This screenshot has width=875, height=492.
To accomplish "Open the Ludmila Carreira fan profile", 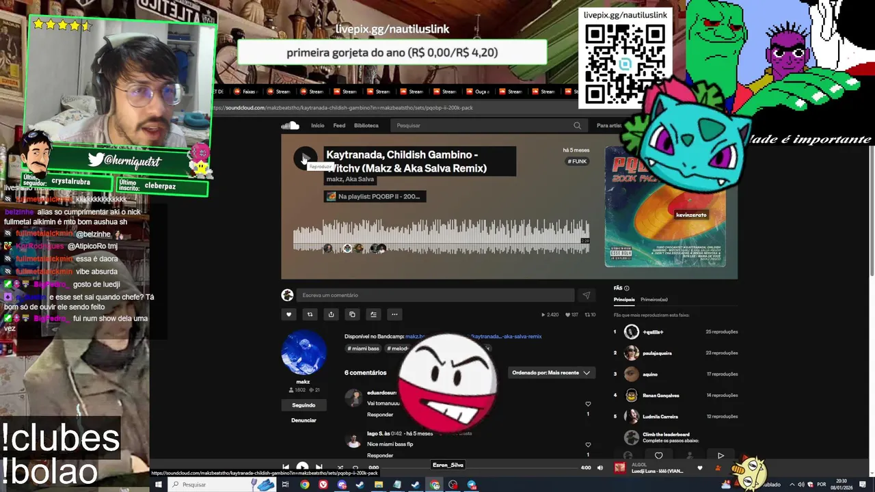I will 660,417.
